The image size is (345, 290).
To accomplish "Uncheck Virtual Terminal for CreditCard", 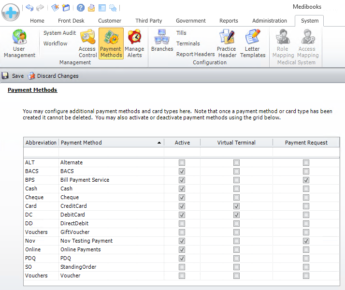I will pos(236,206).
